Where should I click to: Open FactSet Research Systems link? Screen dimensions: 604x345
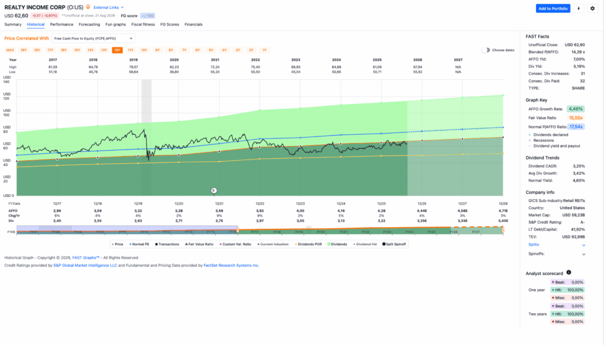[231, 266]
